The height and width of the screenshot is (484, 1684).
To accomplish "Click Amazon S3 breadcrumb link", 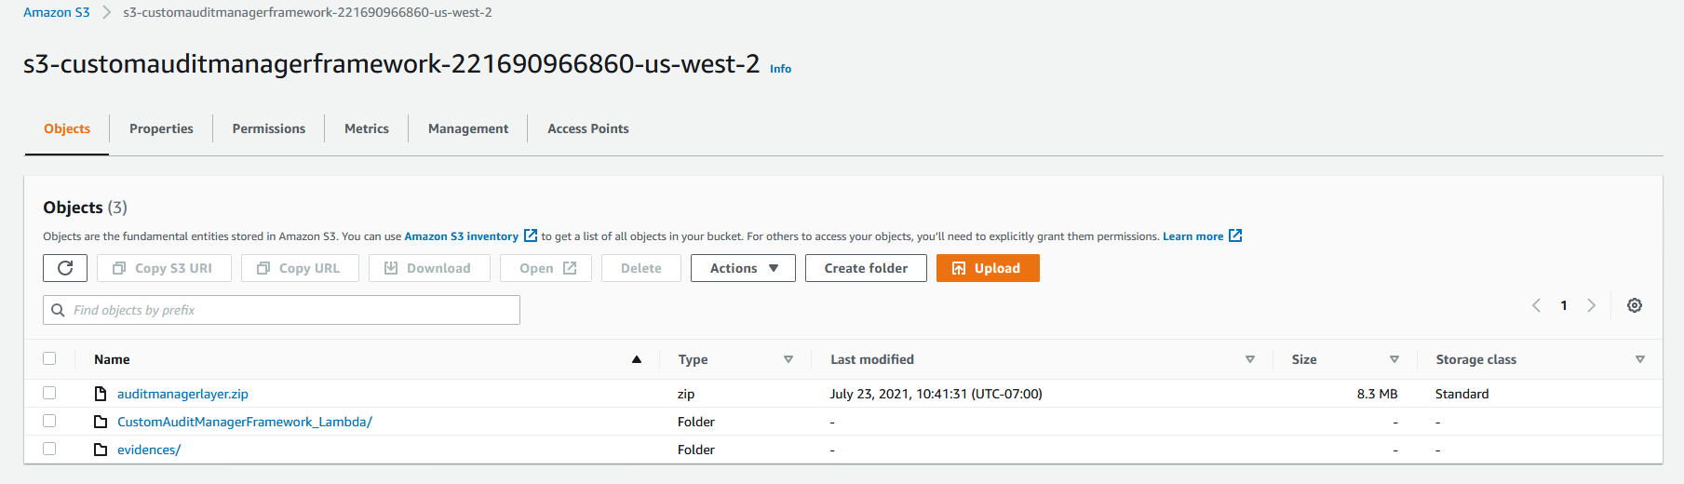I will coord(57,12).
